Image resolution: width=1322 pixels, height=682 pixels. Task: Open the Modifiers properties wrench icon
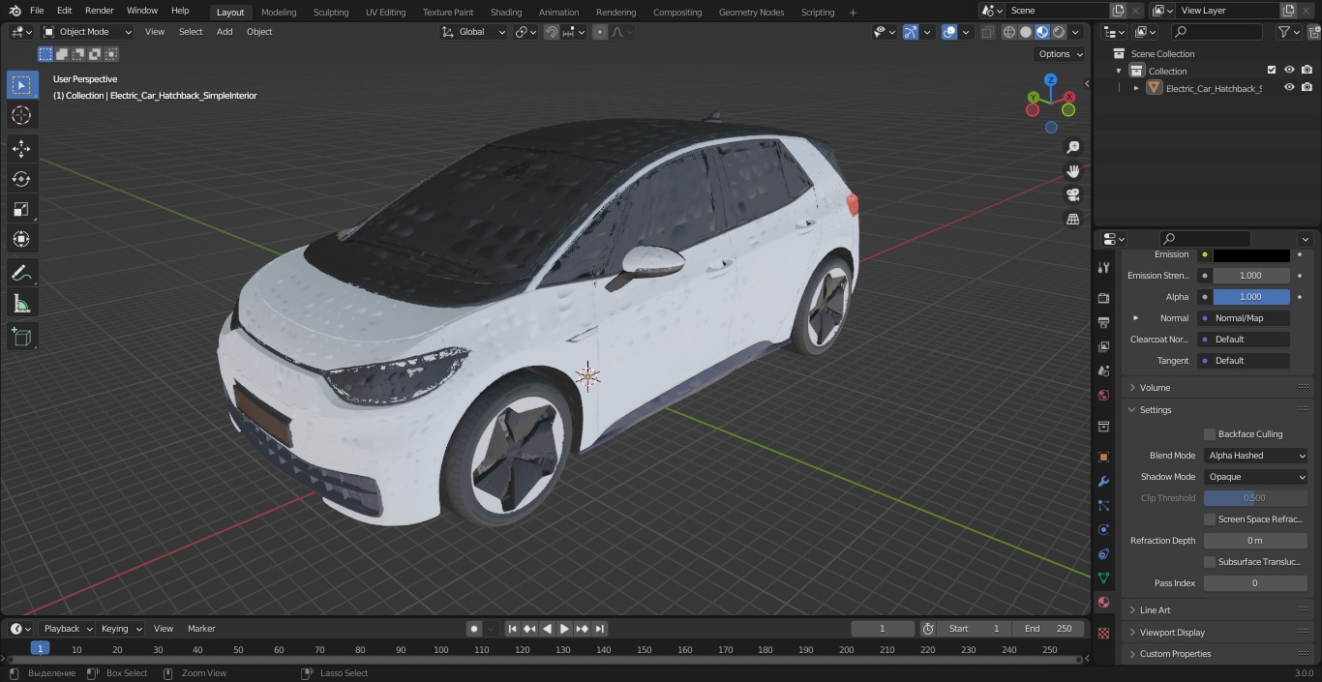click(x=1103, y=482)
